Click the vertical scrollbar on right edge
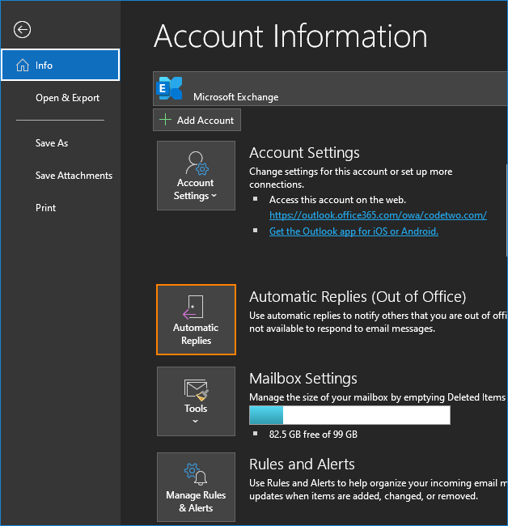Screen dimensions: 508x526 click(506, 210)
